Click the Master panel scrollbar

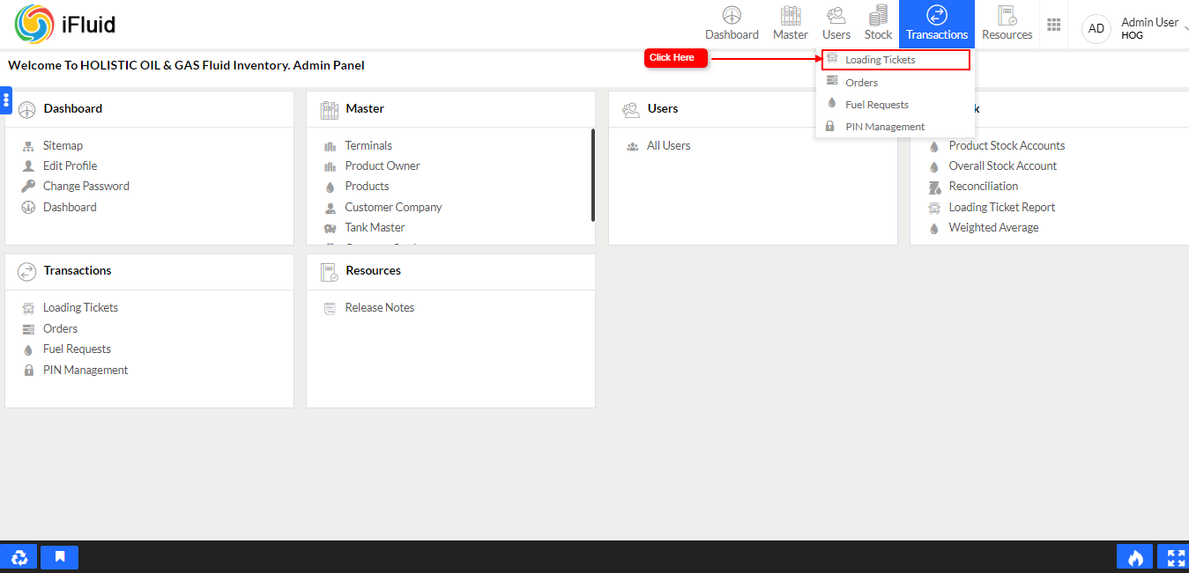click(593, 175)
